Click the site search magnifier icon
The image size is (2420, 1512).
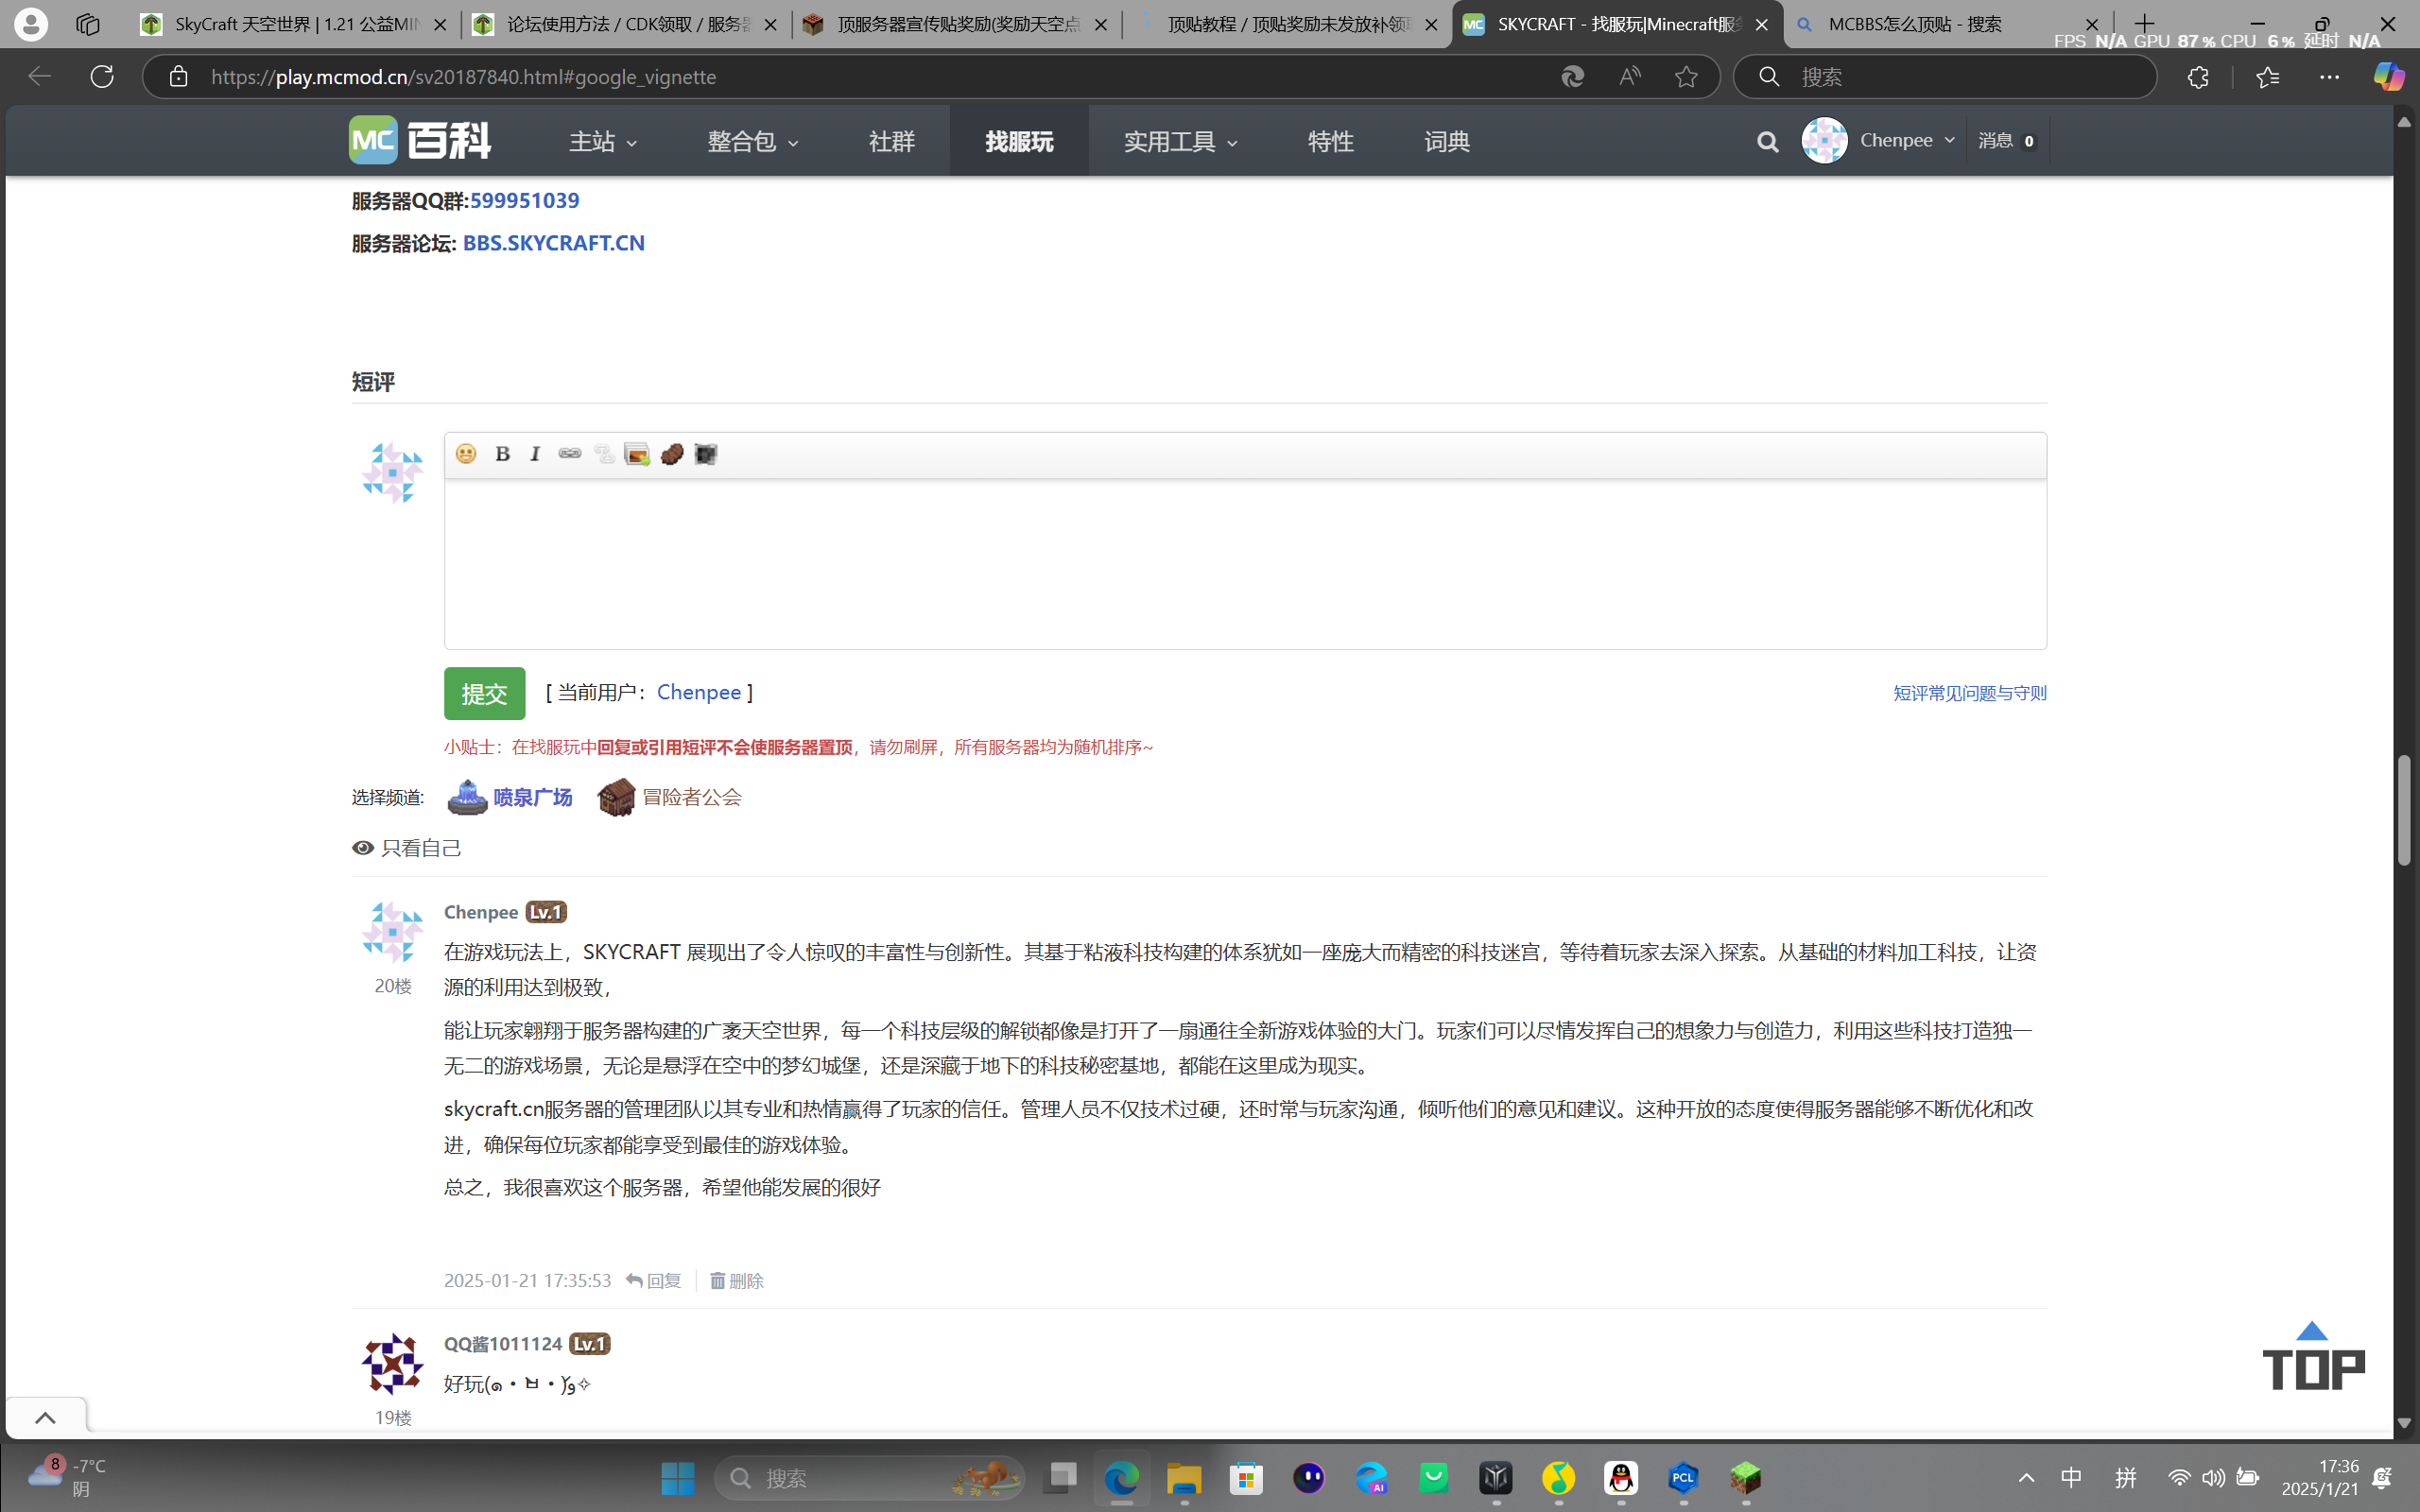(1767, 142)
